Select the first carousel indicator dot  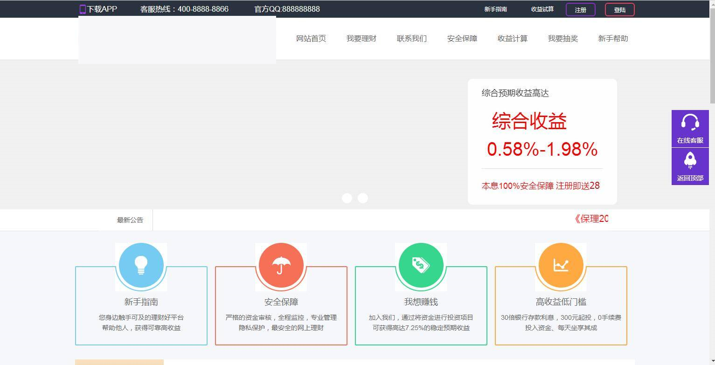click(347, 198)
